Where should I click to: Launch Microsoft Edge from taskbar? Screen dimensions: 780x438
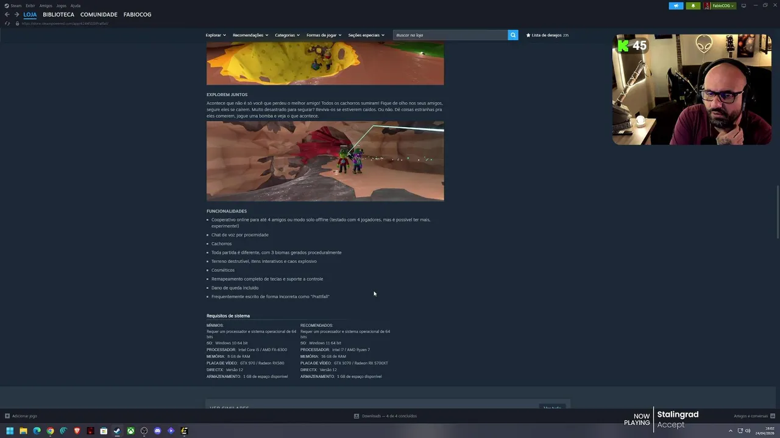coord(37,431)
